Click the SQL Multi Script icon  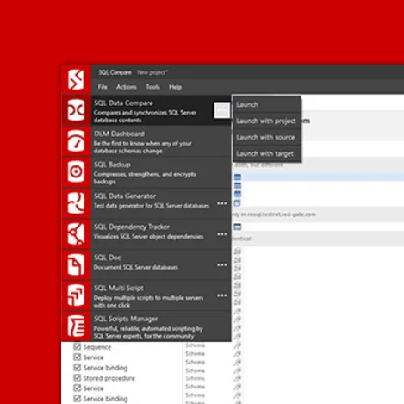point(76,295)
